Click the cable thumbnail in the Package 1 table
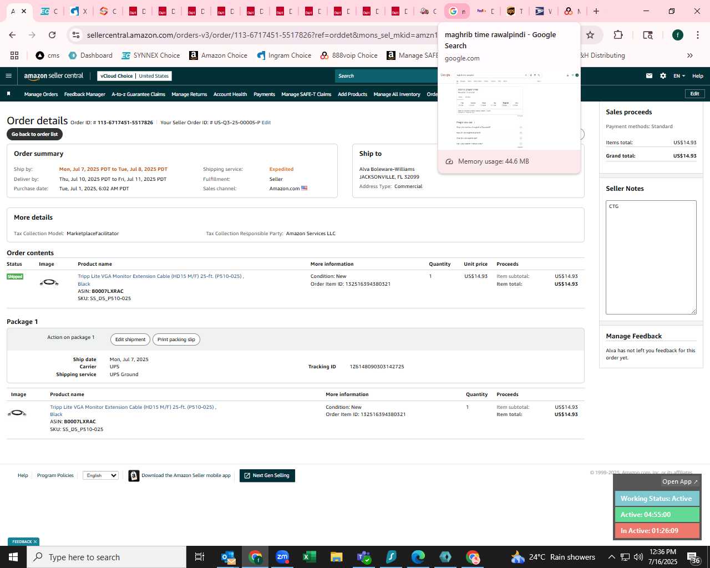 (17, 413)
